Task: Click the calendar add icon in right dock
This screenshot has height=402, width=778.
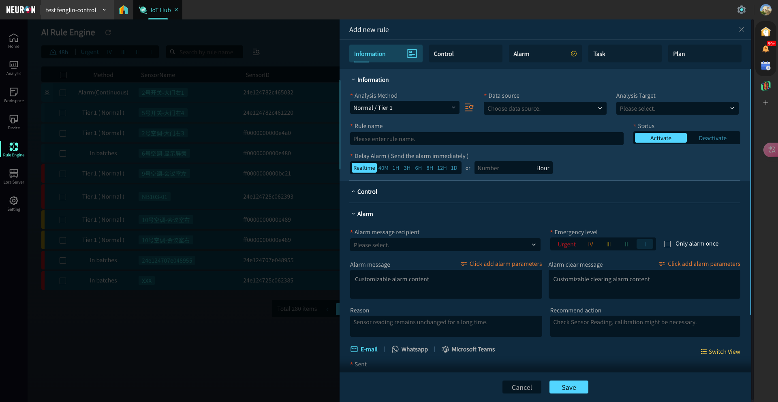Action: 766,66
